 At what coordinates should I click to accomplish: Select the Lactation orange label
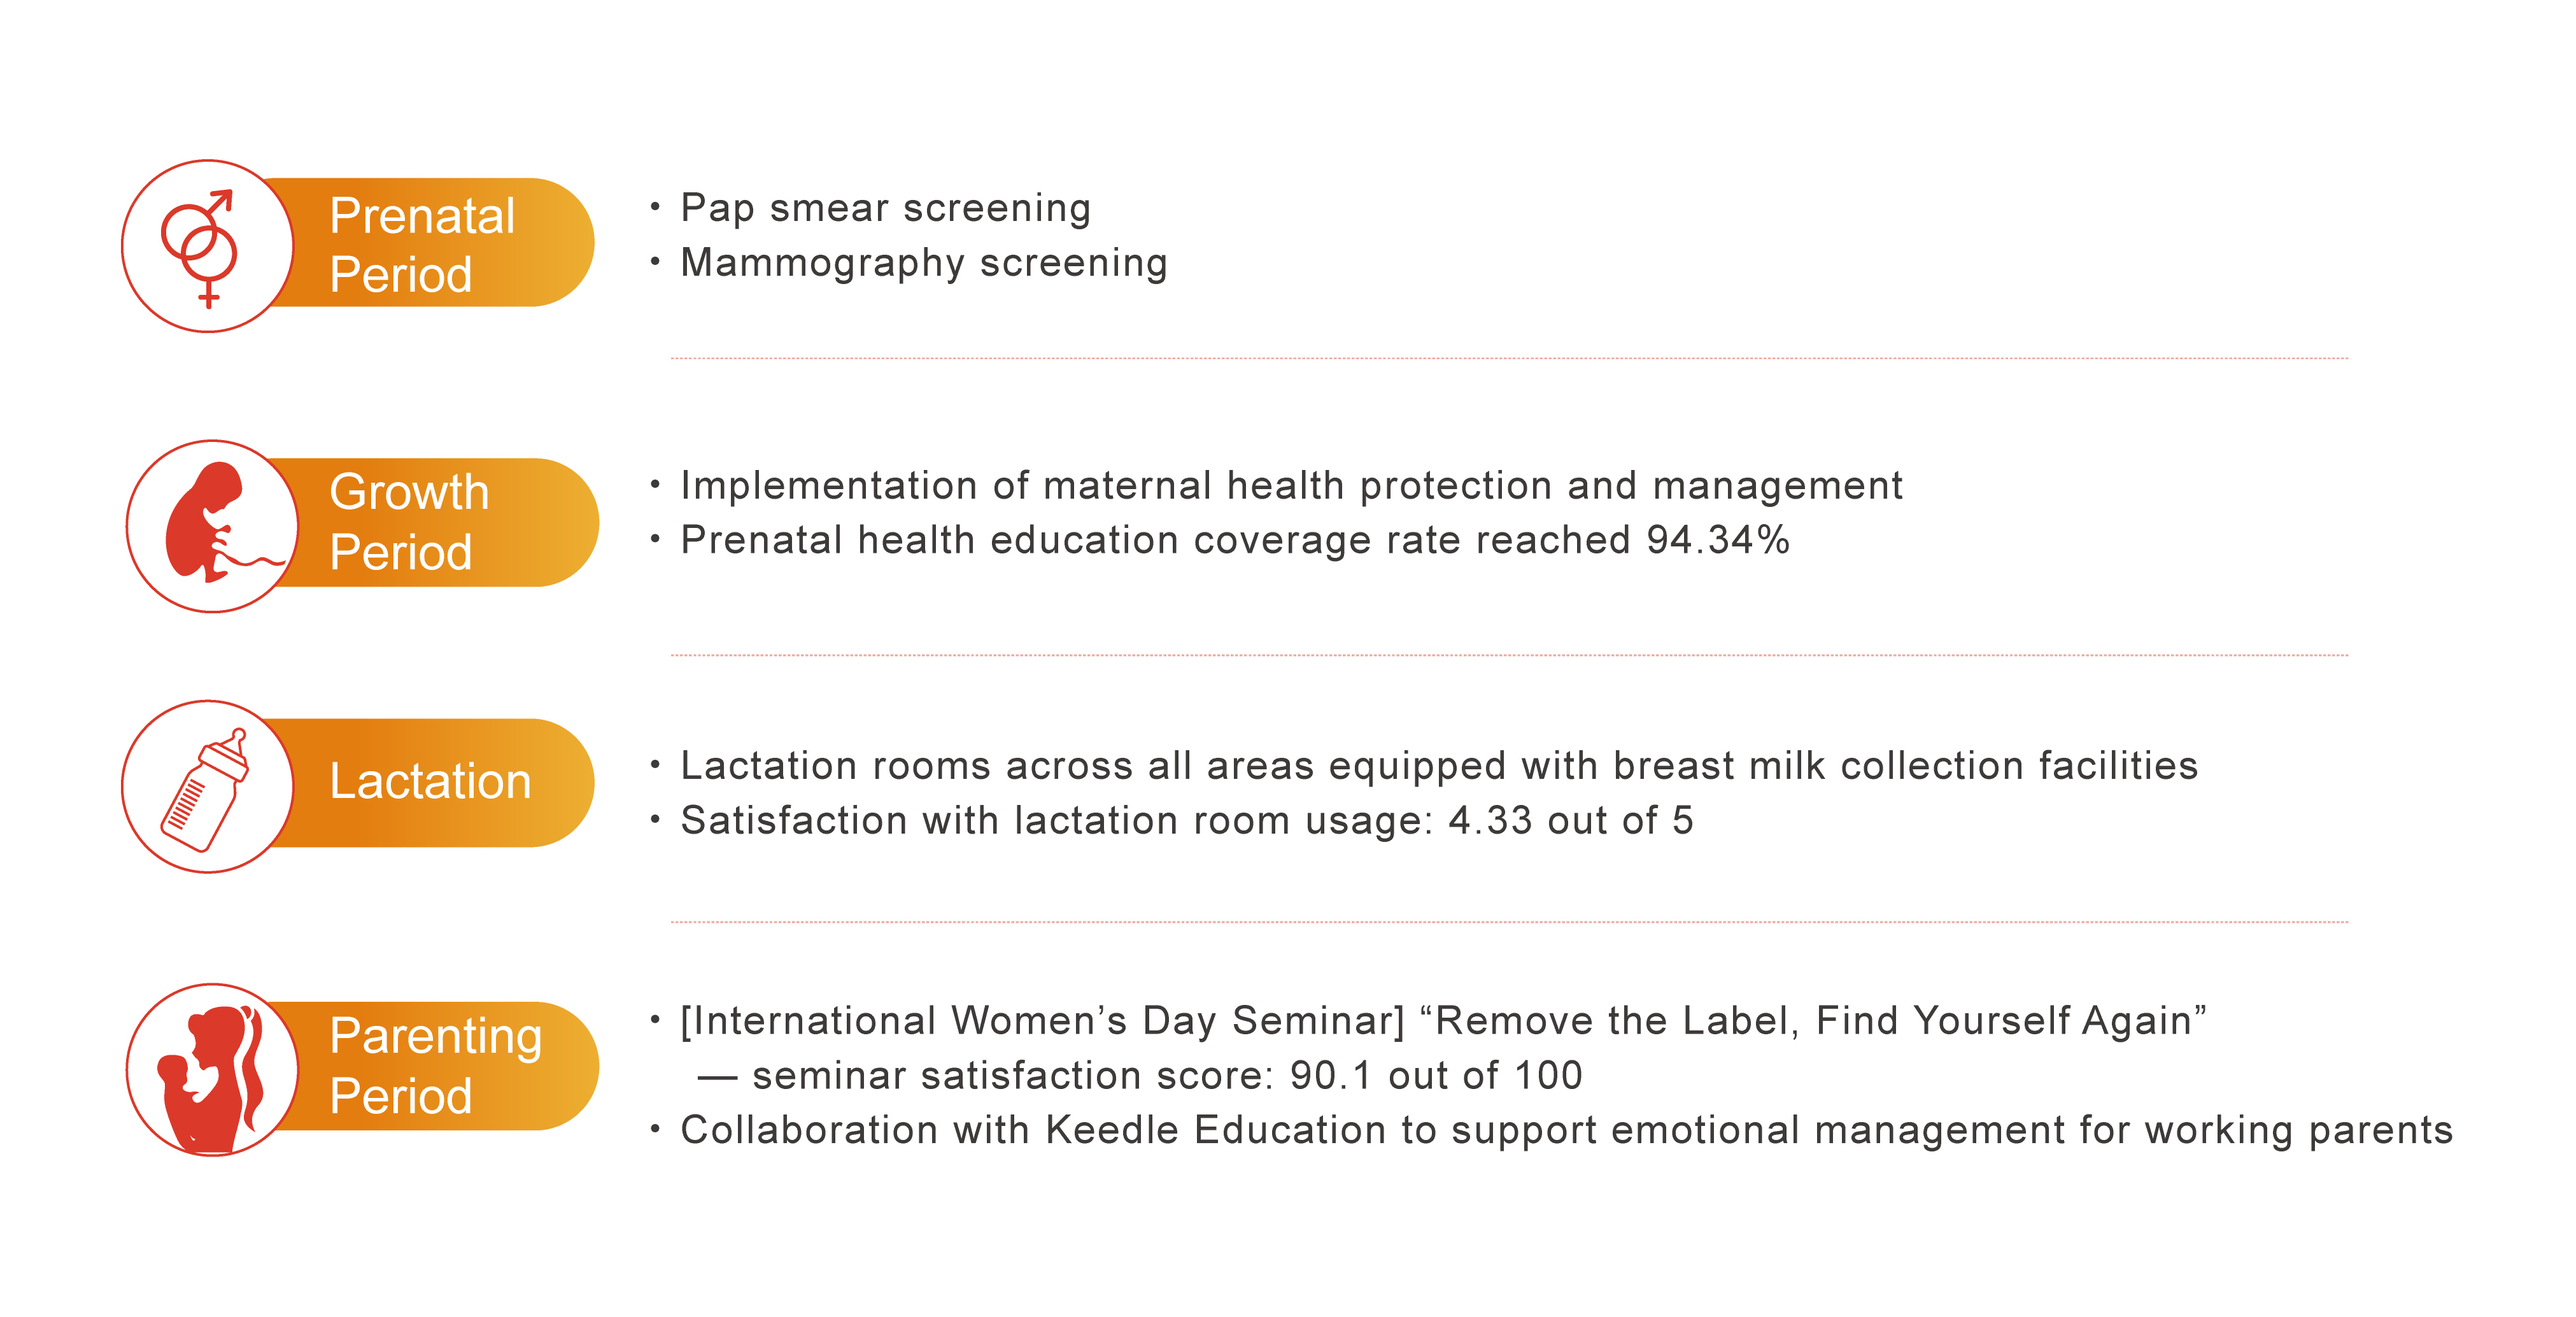coord(430,782)
